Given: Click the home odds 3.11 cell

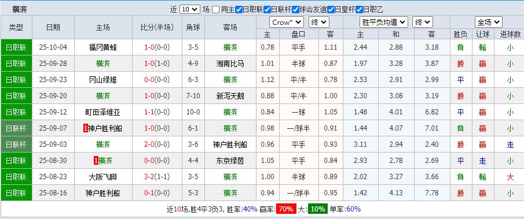Looking at the screenshot, I should pyautogui.click(x=360, y=144).
